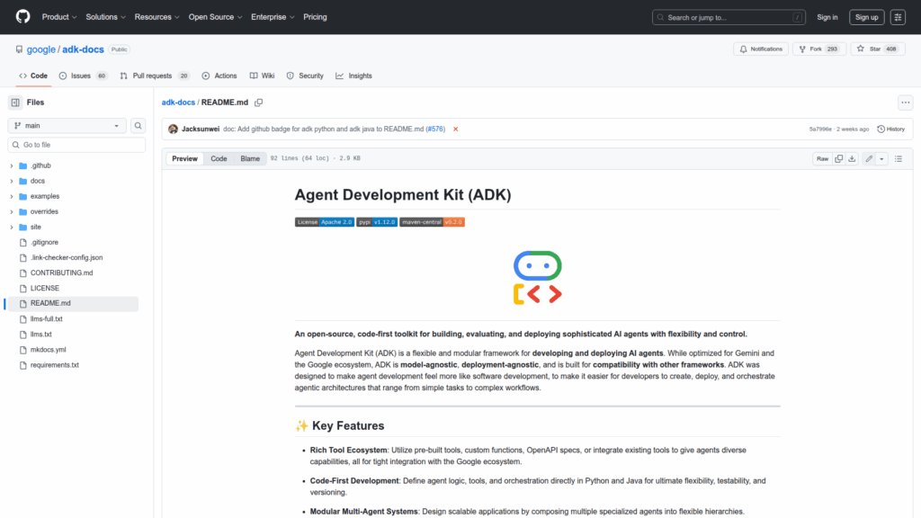This screenshot has width=921, height=518.
Task: Expand the docs folder in tree
Action: tap(12, 181)
